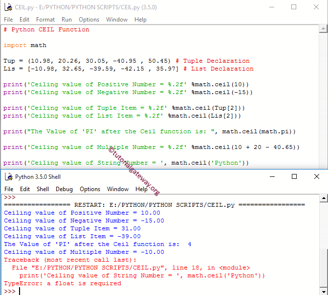Click editor scrollbar up arrow
Viewport: 328px width, 295px height.
[323, 29]
